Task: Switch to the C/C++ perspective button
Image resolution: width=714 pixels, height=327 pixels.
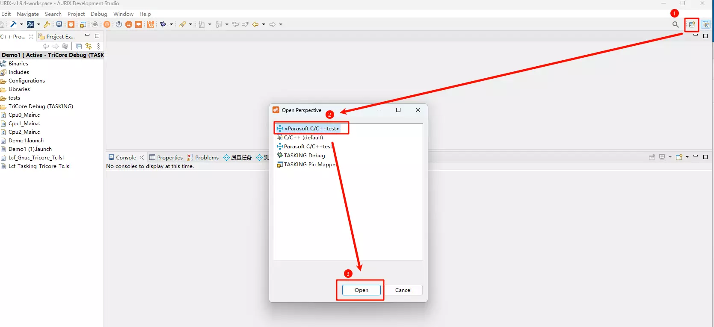Action: (706, 25)
